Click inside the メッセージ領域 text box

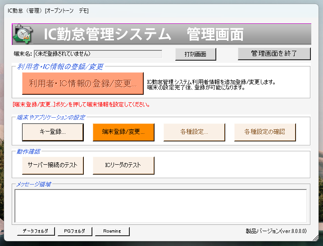click(x=161, y=206)
